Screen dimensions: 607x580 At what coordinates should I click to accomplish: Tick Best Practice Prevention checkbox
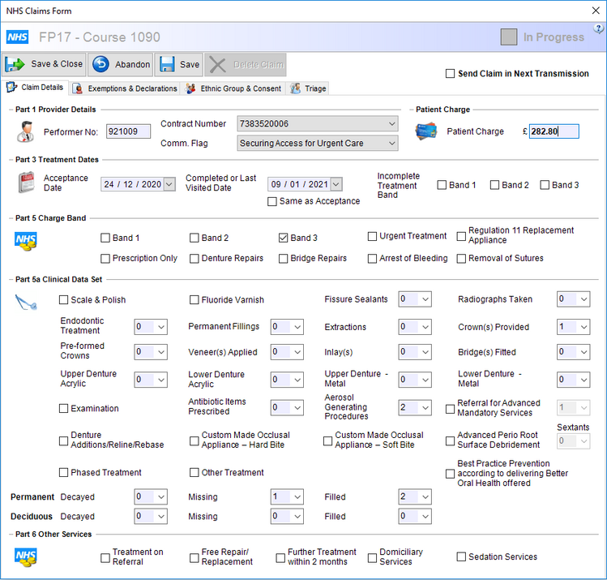click(450, 474)
